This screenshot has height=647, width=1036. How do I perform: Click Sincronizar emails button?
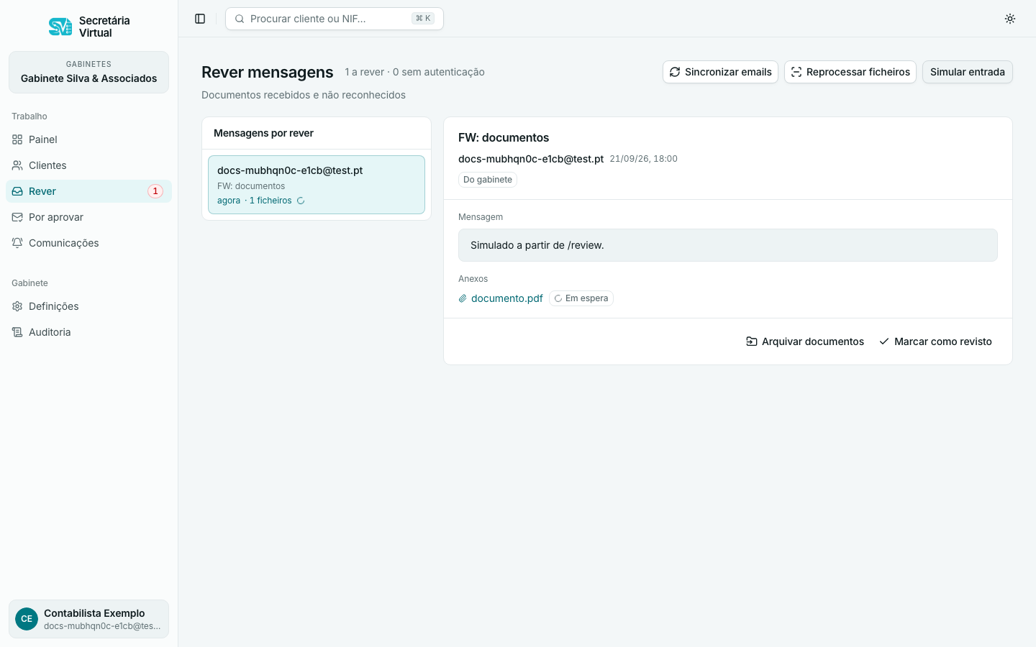click(720, 72)
